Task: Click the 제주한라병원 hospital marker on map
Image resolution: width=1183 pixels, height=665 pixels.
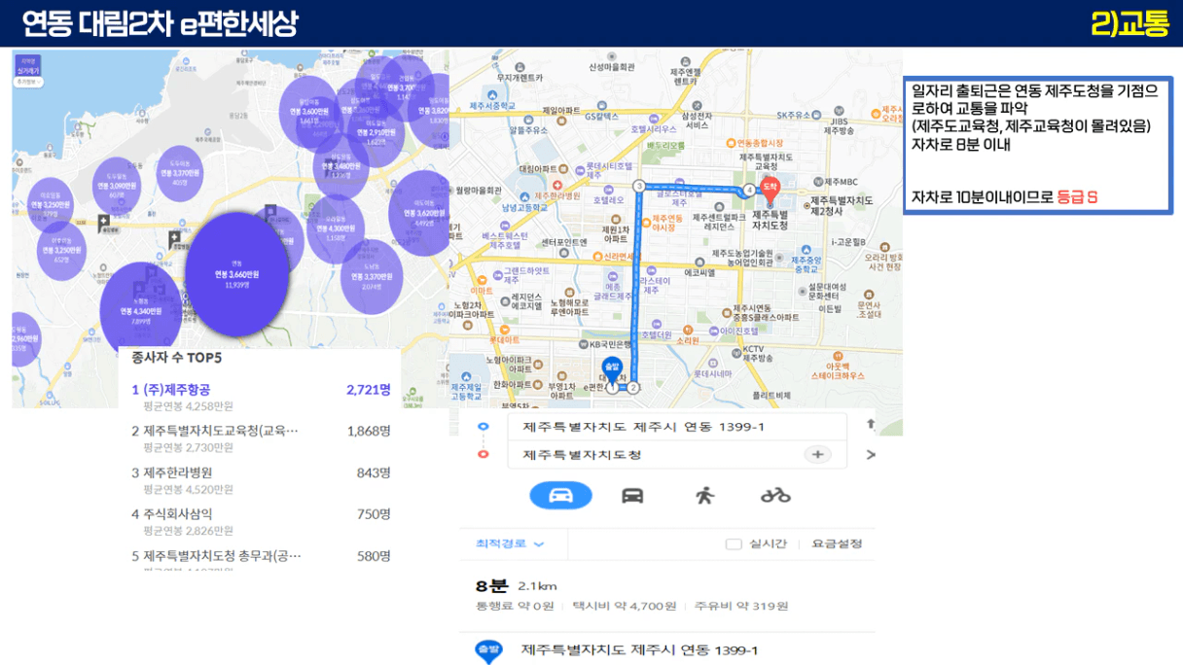Action: (x=556, y=185)
